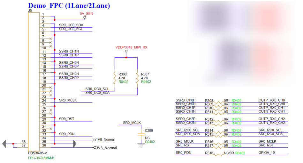Click the 1V8_Normal port circle
The width and height of the screenshot is (303, 163).
pos(95,140)
